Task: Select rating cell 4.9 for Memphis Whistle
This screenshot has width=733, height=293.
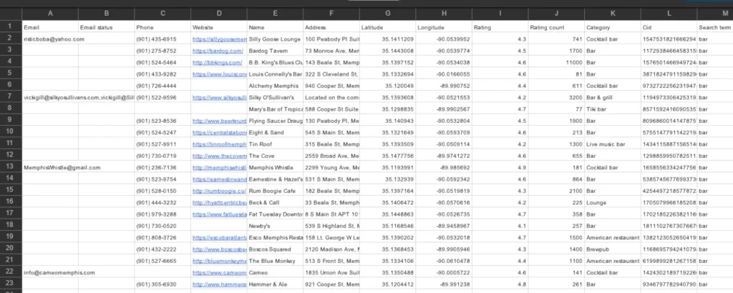Action: pyautogui.click(x=500, y=167)
